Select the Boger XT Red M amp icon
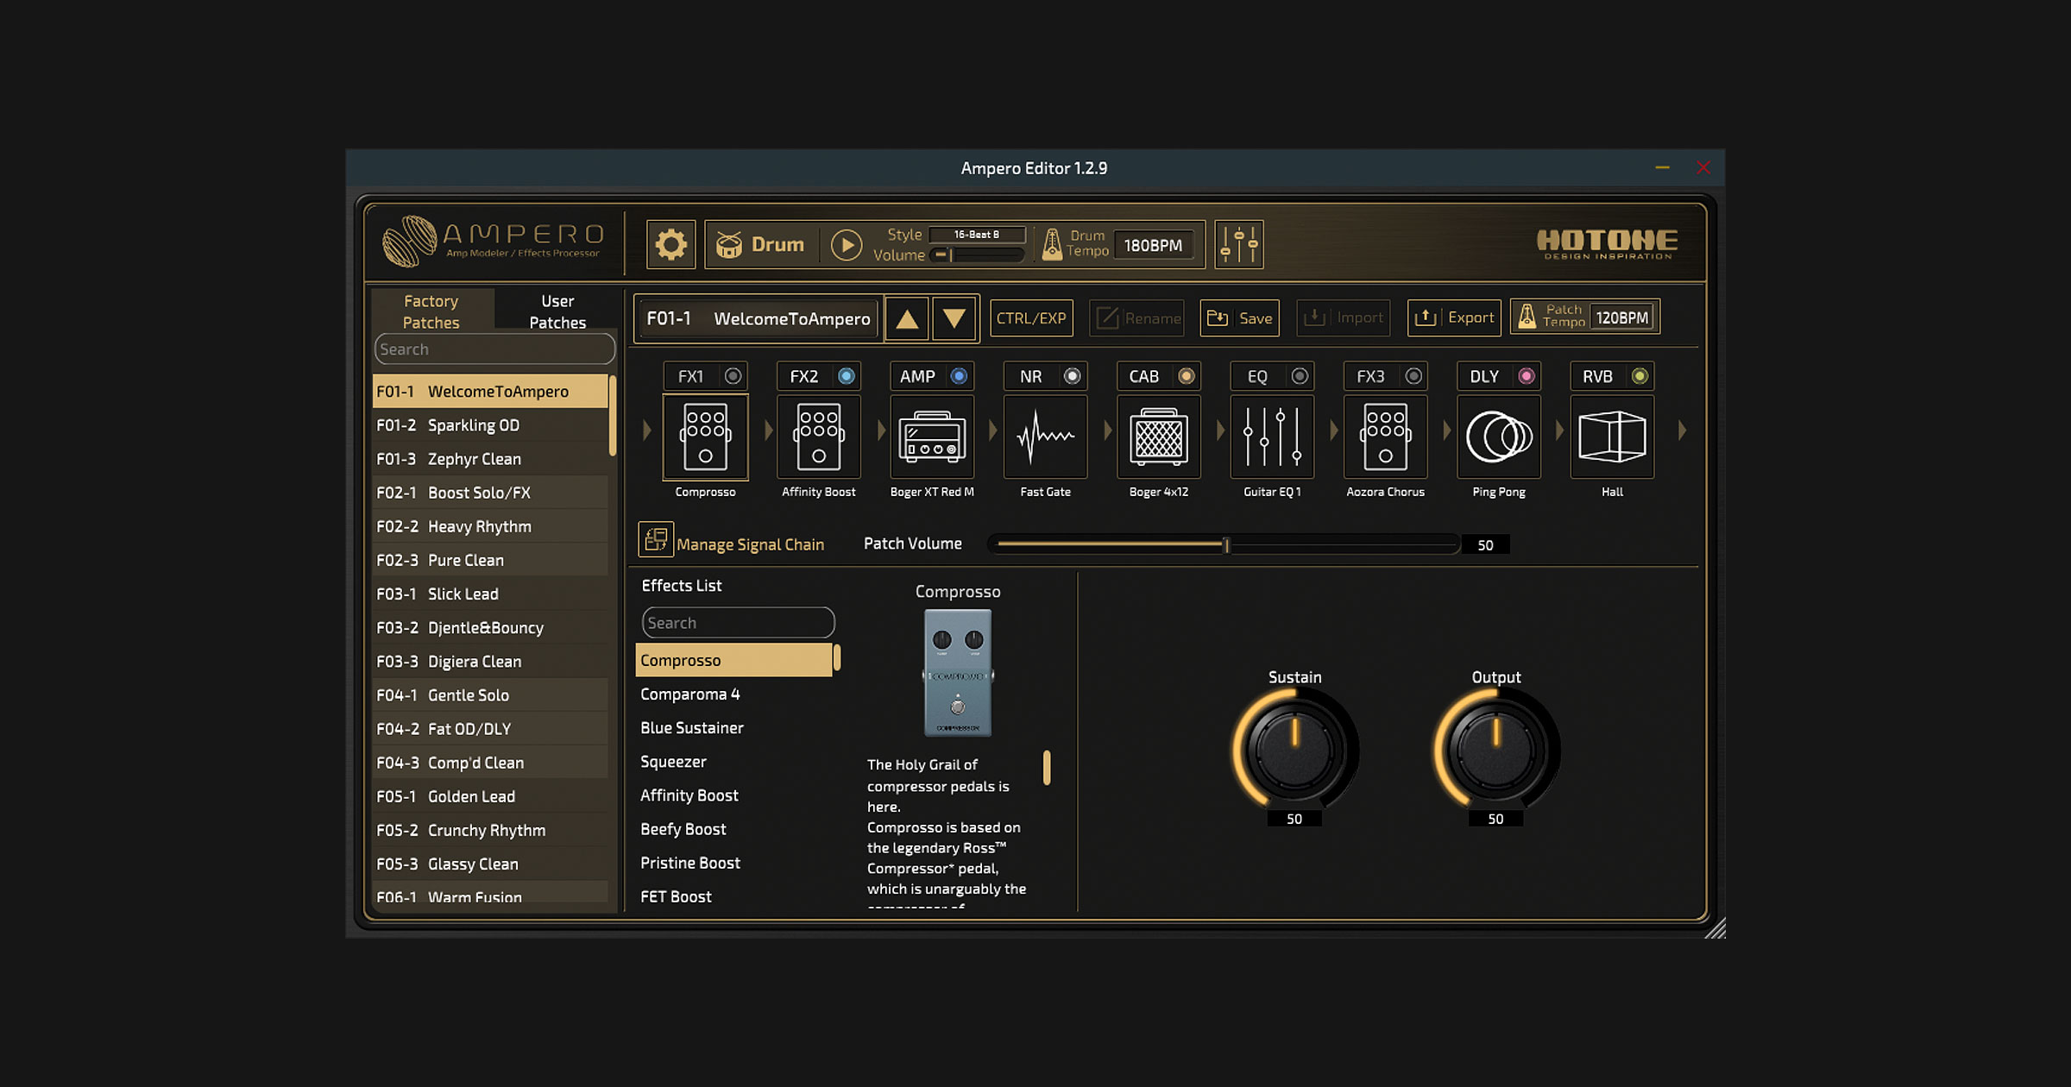The height and width of the screenshot is (1087, 2071). pyautogui.click(x=932, y=437)
